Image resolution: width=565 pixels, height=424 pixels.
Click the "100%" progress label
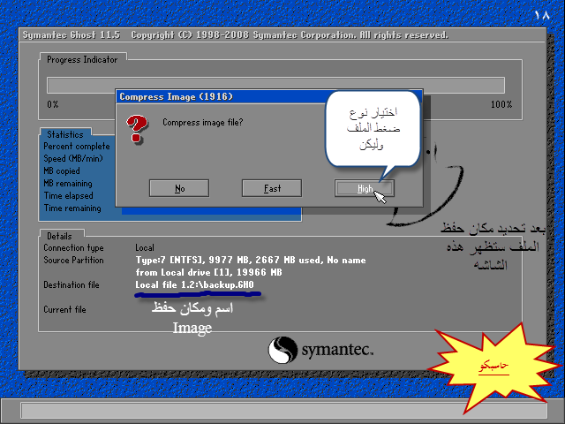[x=501, y=104]
